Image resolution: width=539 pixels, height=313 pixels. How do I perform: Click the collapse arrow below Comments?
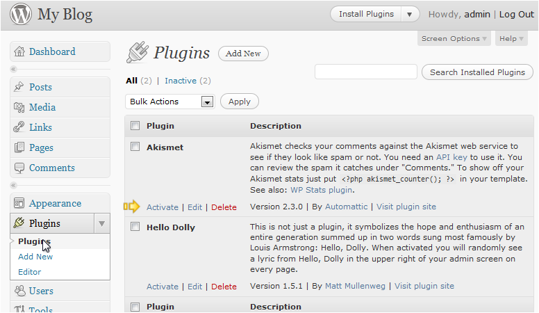13,186
